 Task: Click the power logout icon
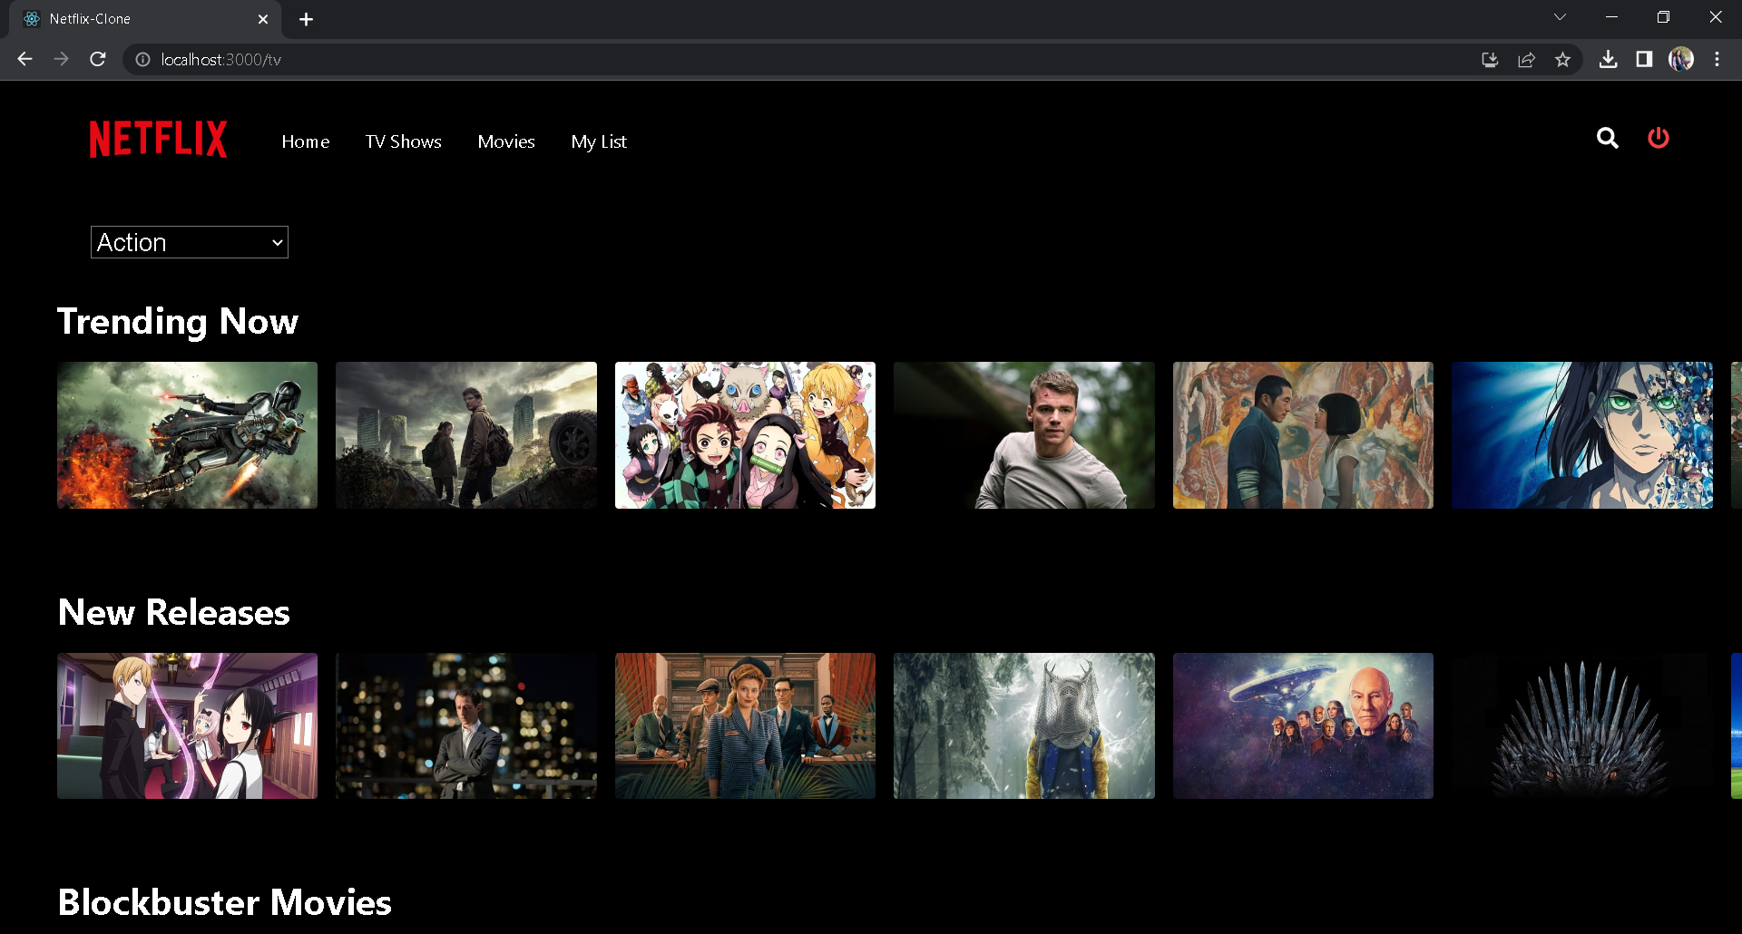coord(1659,138)
